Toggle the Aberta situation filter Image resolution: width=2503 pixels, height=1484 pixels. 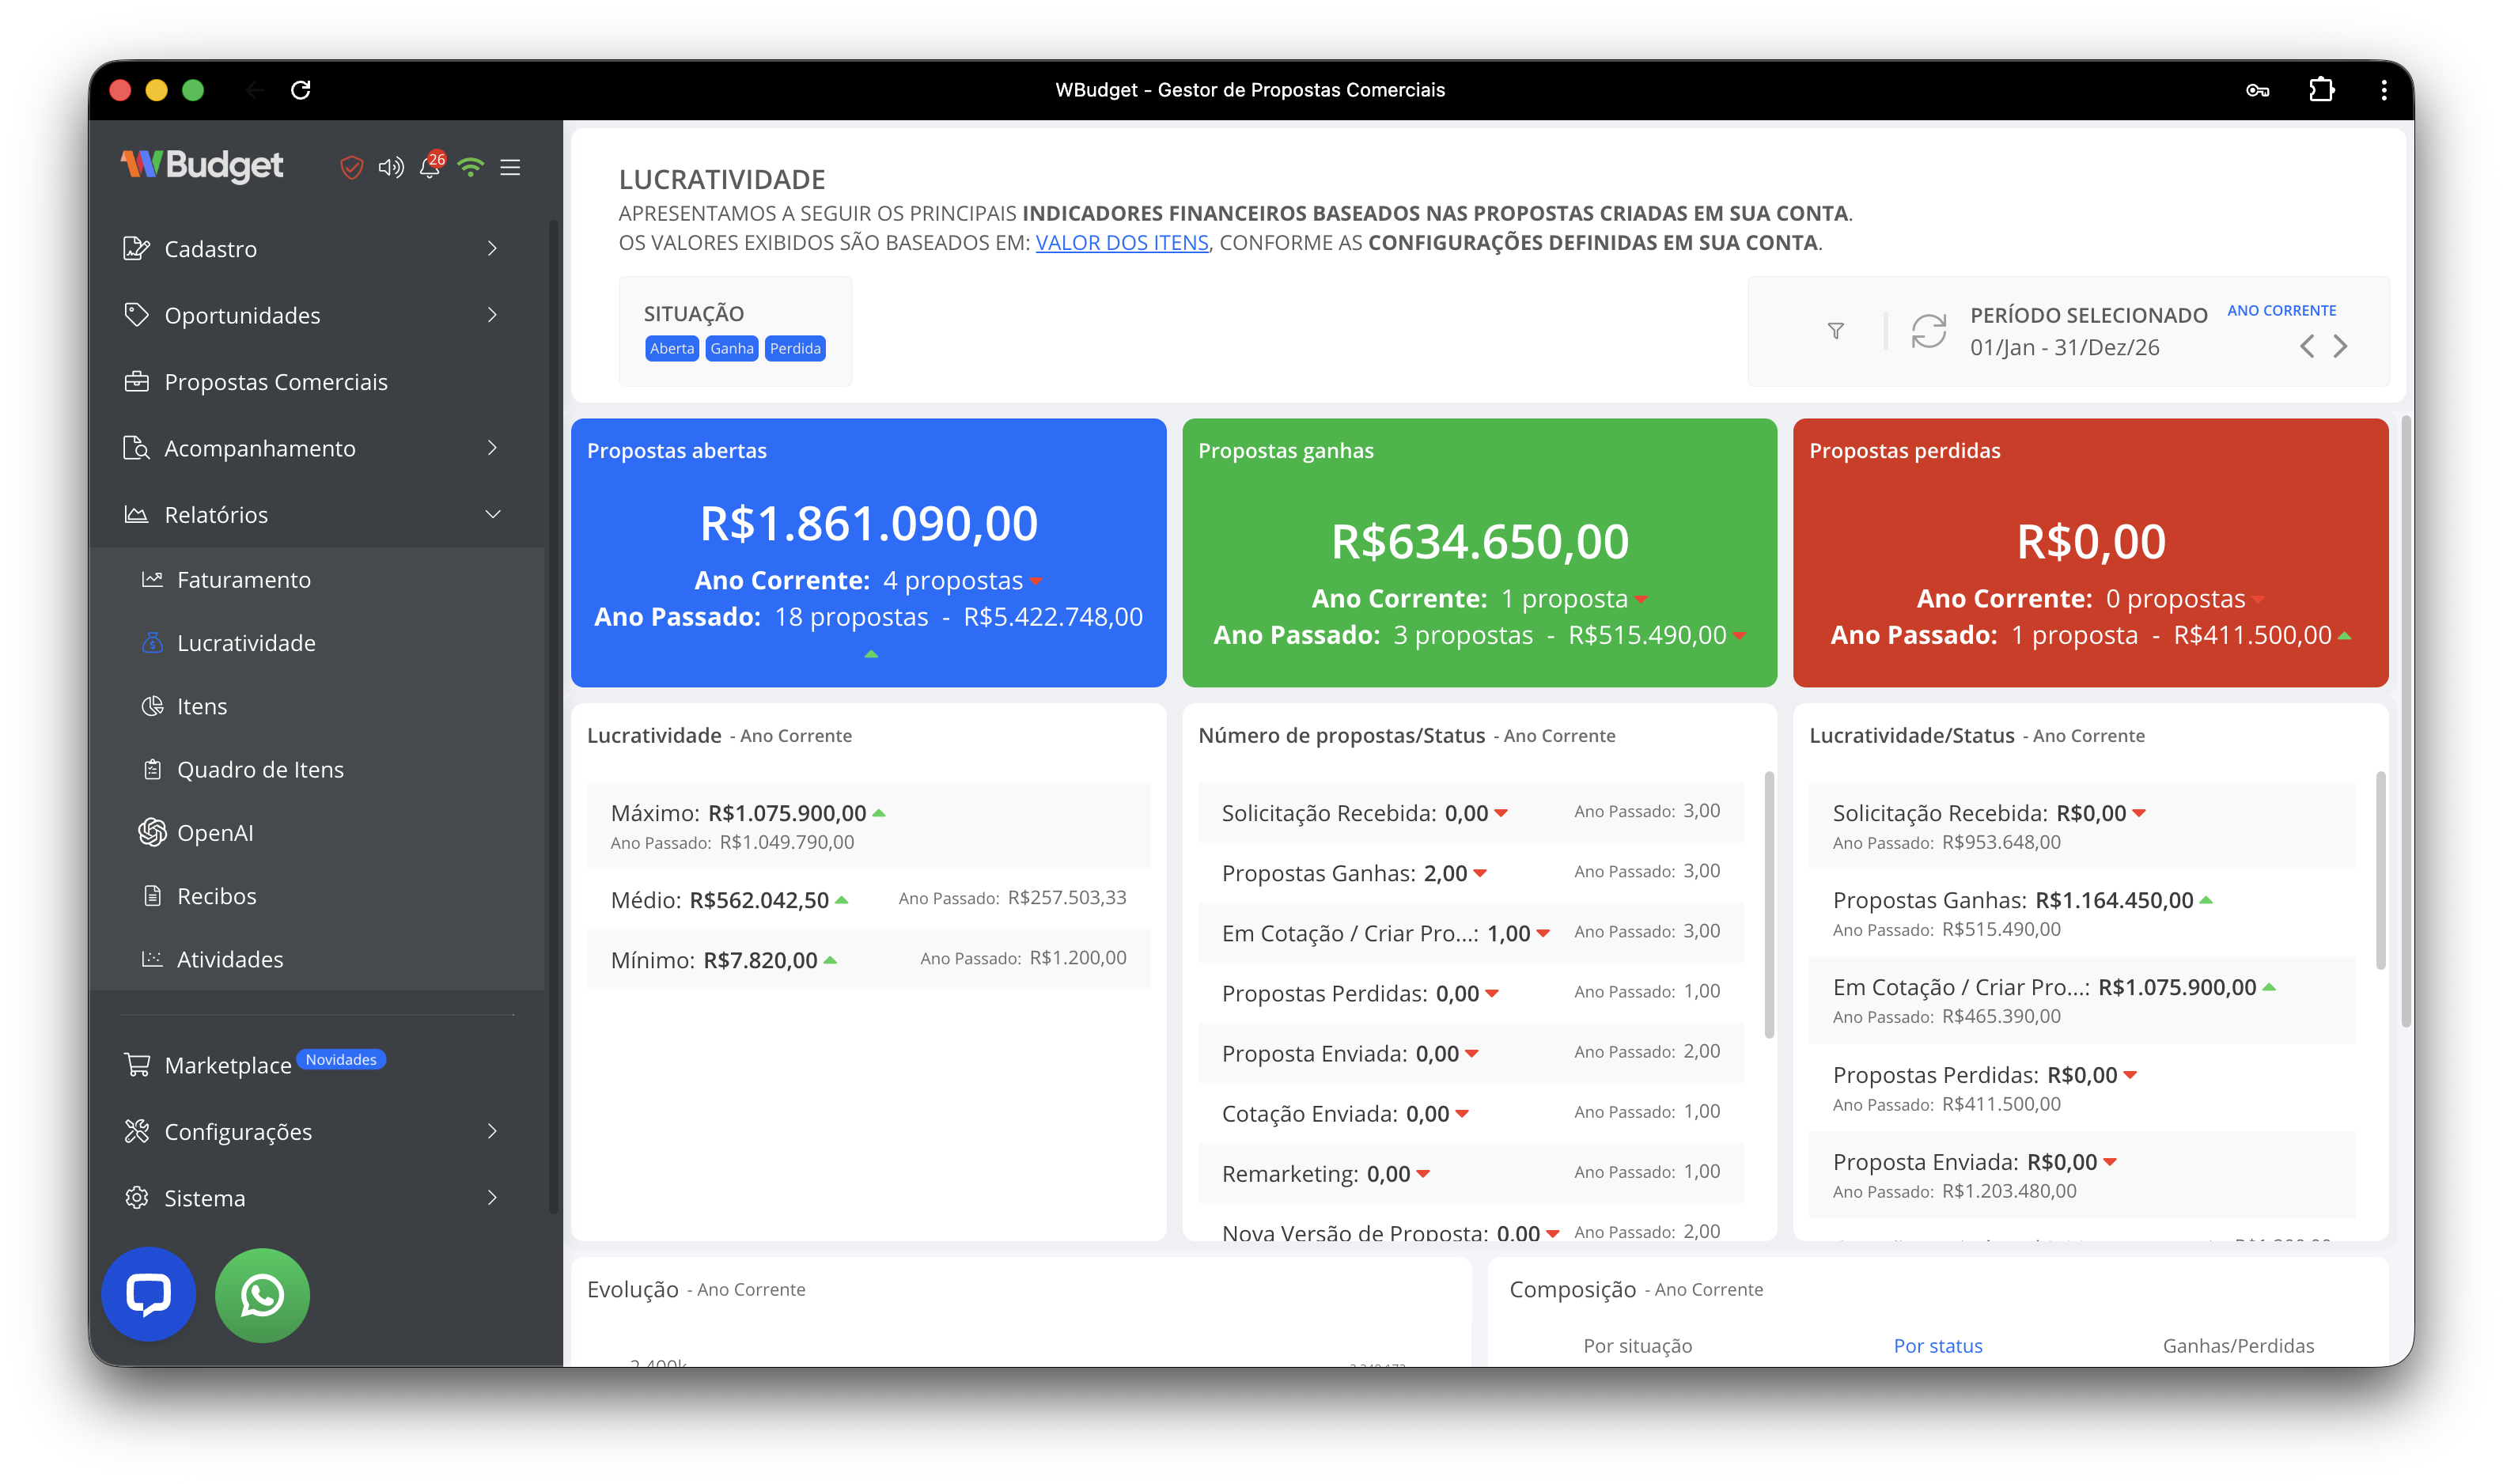pyautogui.click(x=671, y=348)
